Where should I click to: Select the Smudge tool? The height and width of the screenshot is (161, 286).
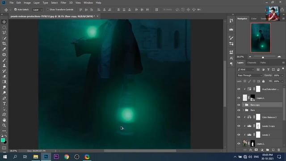click(x=4, y=87)
